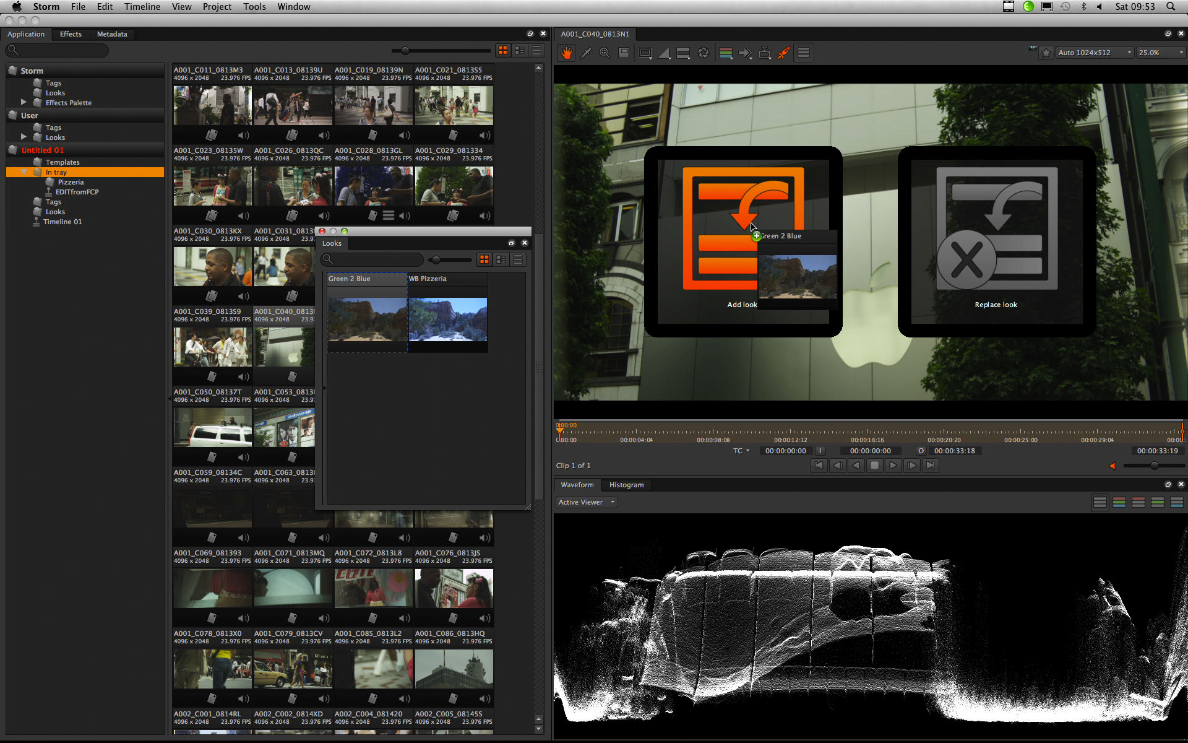1188x743 pixels.
Task: Click Spotlight search icon in menu bar
Action: tap(1171, 7)
